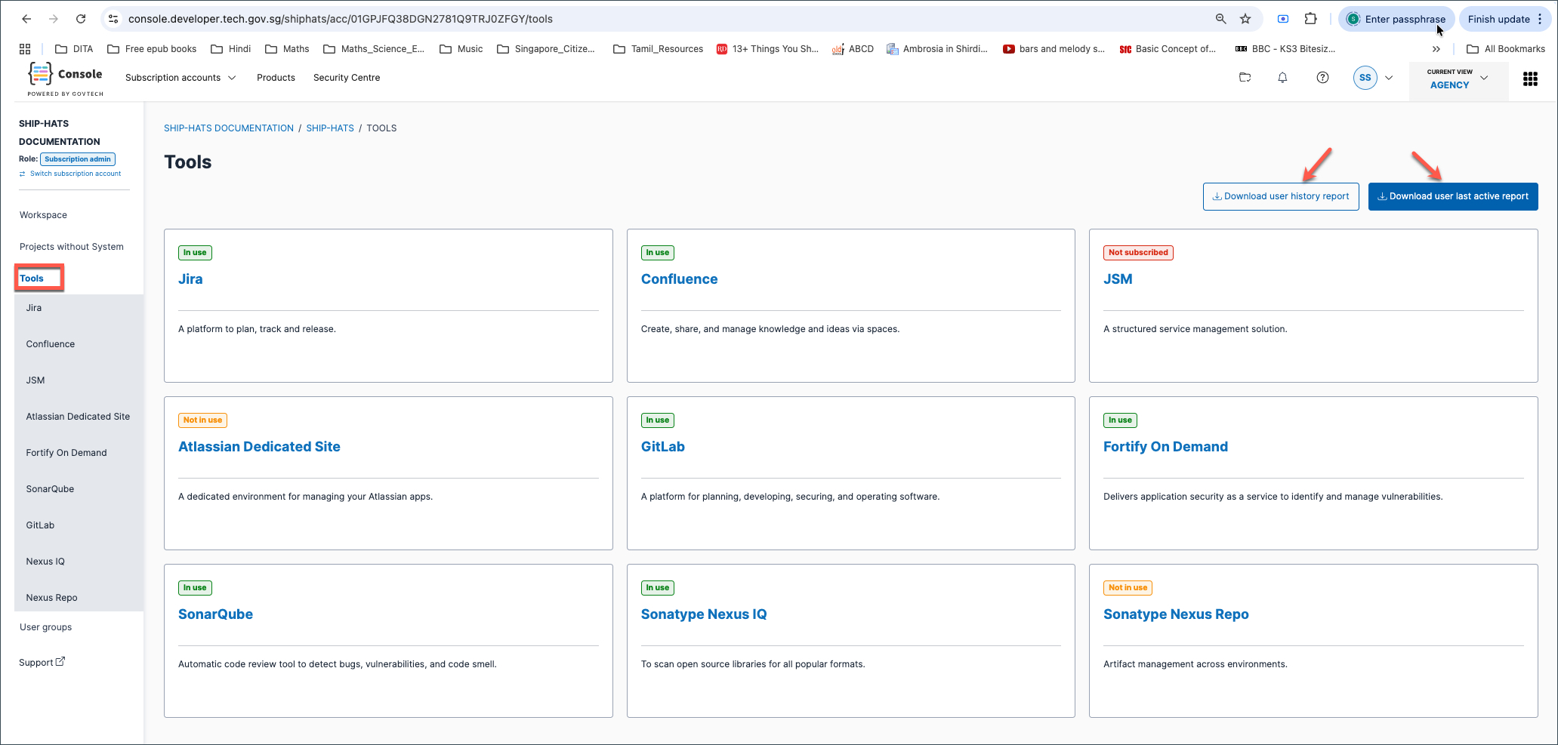Reload the page with the refresh icon
Screen dimensions: 1558x745
(x=81, y=19)
